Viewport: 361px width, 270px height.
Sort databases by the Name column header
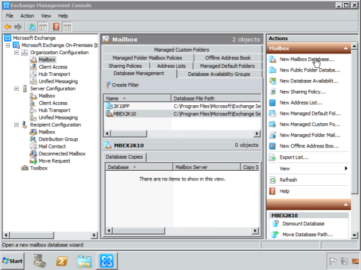click(x=137, y=99)
